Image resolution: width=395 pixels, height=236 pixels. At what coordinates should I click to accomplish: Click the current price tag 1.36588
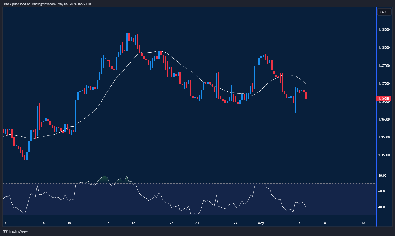(x=384, y=99)
